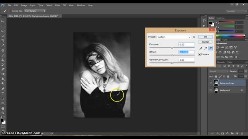The width and height of the screenshot is (248, 139).
Task: Switch to the Paths tab
Action: click(230, 62)
